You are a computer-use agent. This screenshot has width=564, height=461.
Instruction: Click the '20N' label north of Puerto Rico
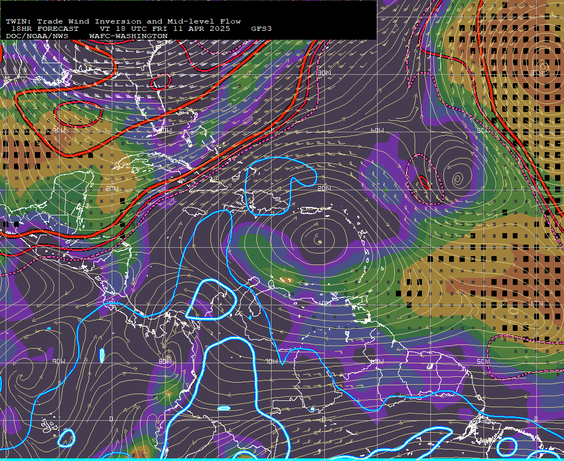pos(324,188)
